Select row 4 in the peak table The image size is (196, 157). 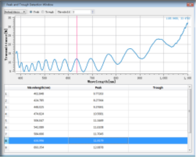pyautogui.click(x=96, y=114)
